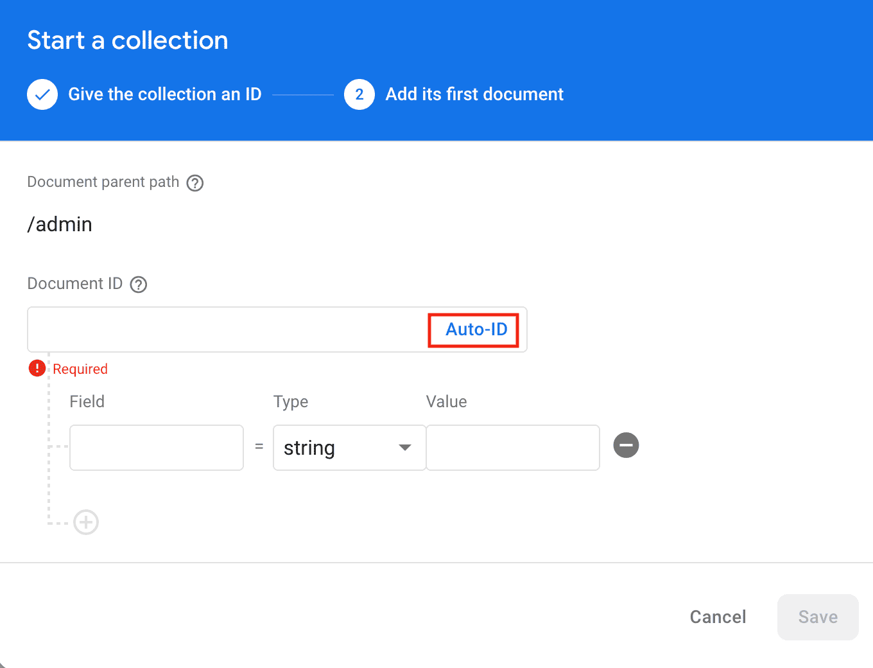Select the Give the collection an ID step
The height and width of the screenshot is (668, 873).
(165, 94)
